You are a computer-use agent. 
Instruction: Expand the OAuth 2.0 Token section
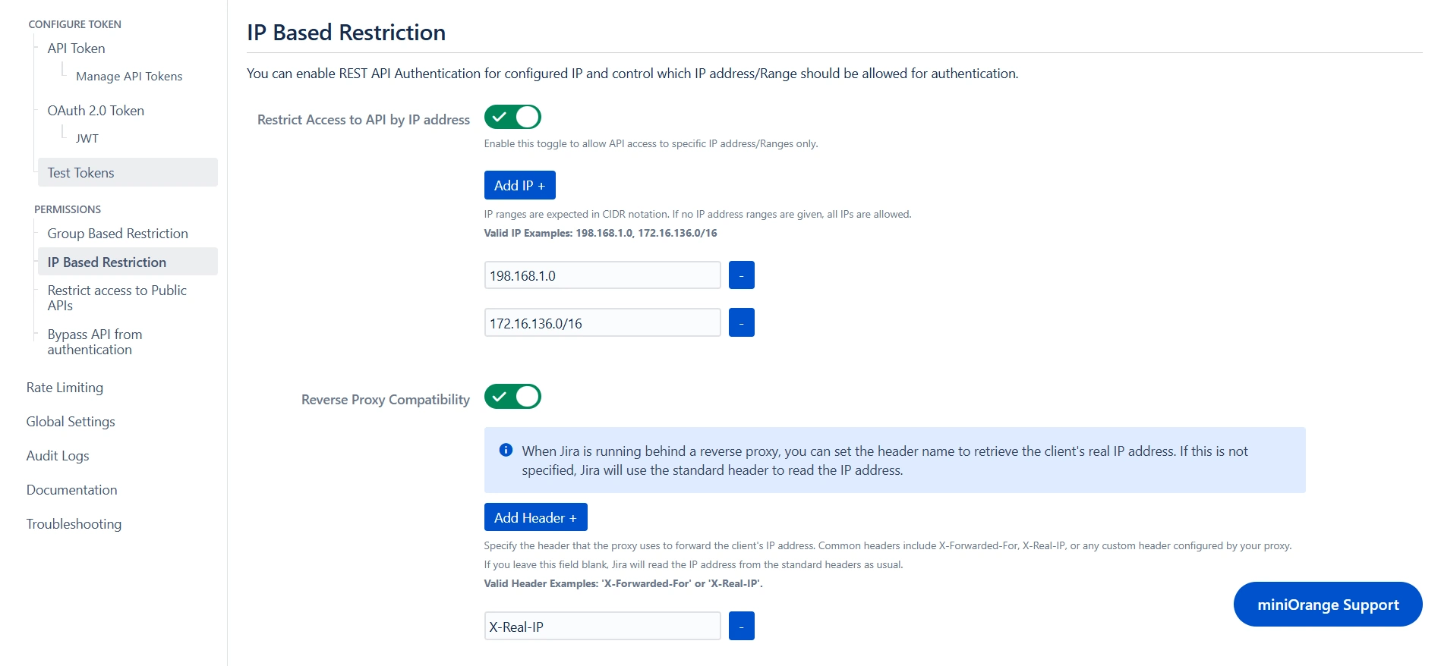coord(95,110)
